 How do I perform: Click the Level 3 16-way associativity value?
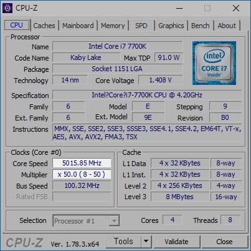coord(226,197)
